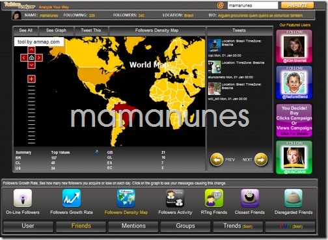Click the ANALYZE button

(x=297, y=5)
